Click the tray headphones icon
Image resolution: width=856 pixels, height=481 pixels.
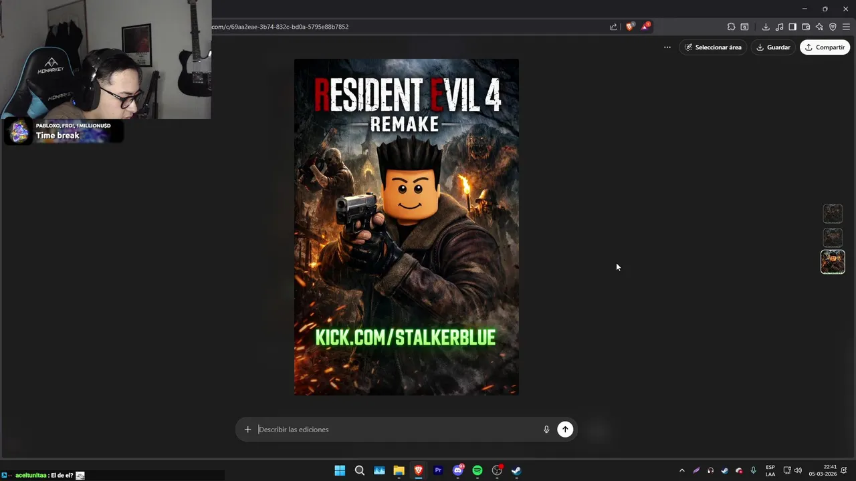click(710, 470)
